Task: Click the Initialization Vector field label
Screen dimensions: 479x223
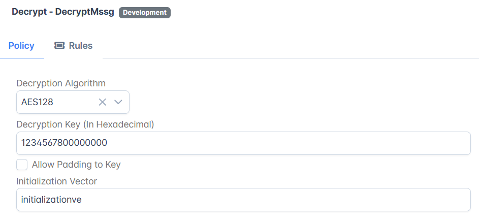Action: [x=56, y=181]
